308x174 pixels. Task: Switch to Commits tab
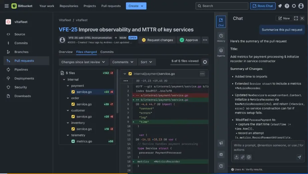pos(107,52)
